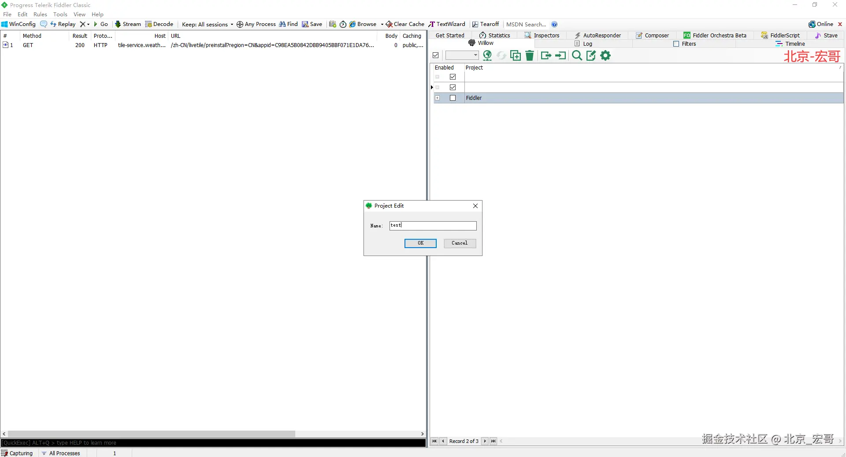Click Cancel in Project Edit dialog

[x=460, y=243]
